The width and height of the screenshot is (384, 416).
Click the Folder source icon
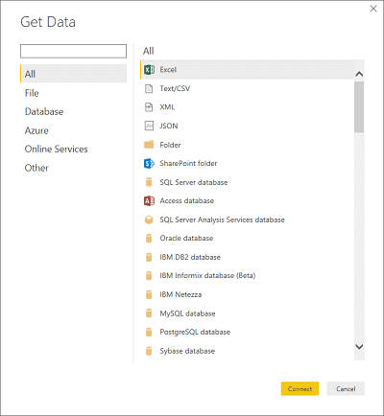click(149, 145)
